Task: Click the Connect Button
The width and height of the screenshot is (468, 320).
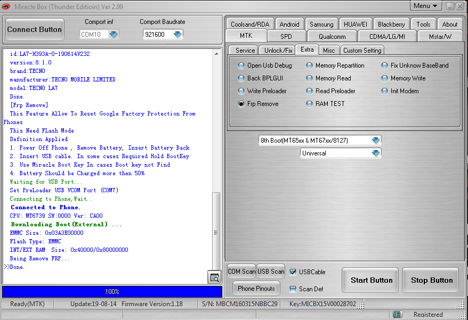Action: pos(34,29)
